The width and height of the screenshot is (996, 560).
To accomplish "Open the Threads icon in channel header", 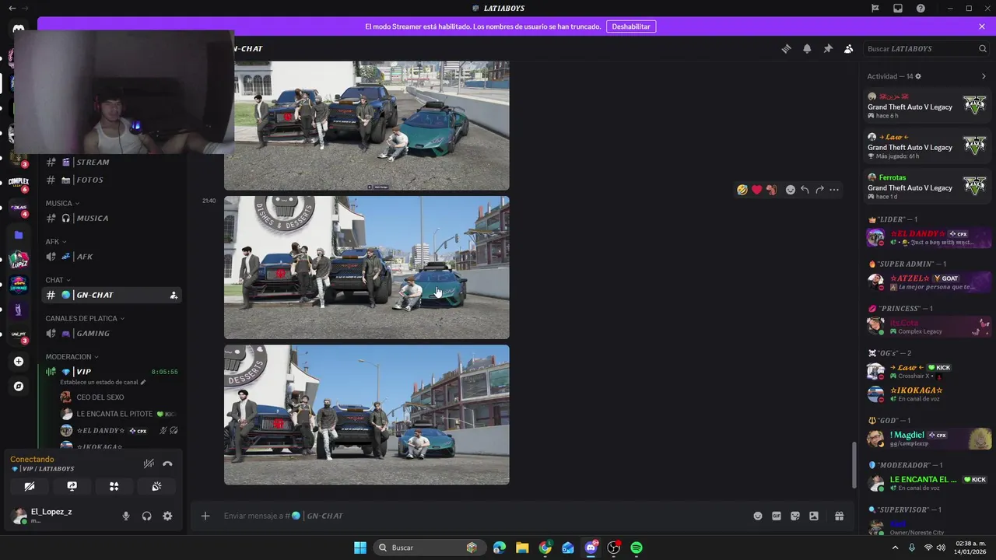I will (786, 48).
